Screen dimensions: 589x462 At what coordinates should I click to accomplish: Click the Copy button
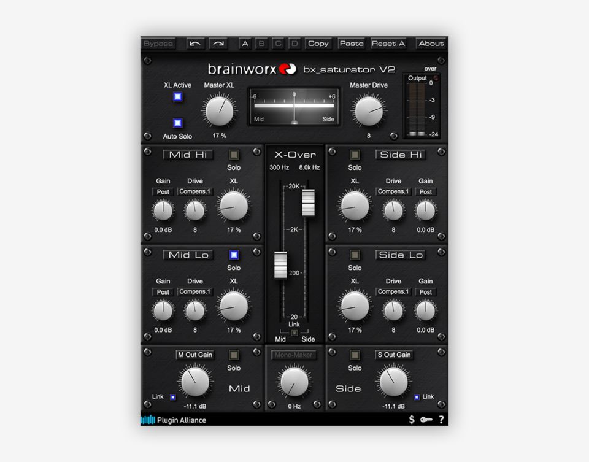[318, 44]
